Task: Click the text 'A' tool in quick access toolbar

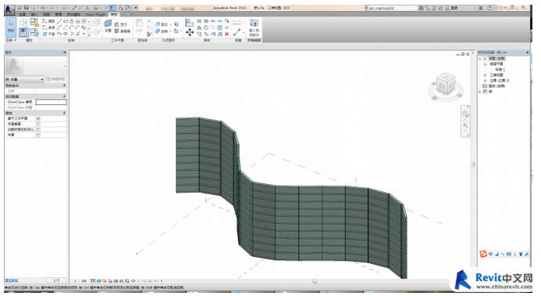Action: tap(87, 8)
